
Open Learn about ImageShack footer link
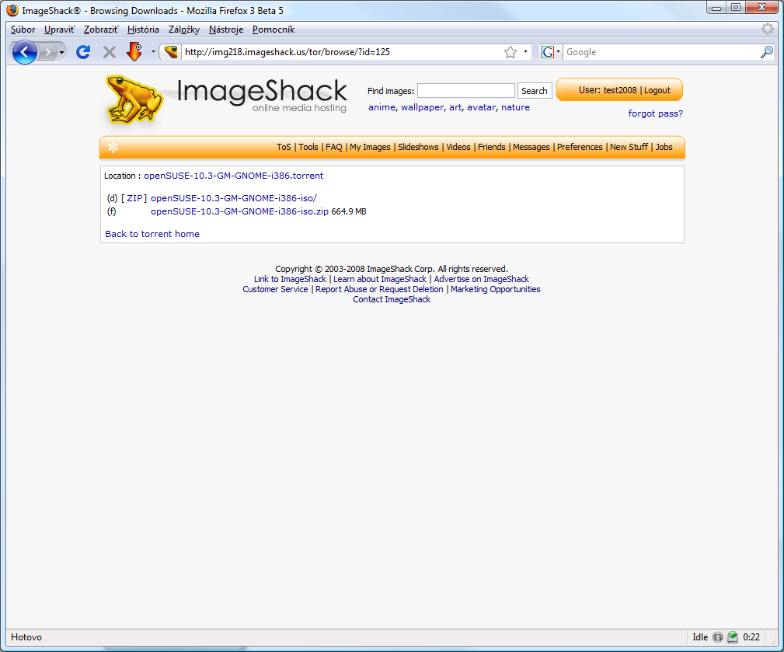[x=380, y=279]
